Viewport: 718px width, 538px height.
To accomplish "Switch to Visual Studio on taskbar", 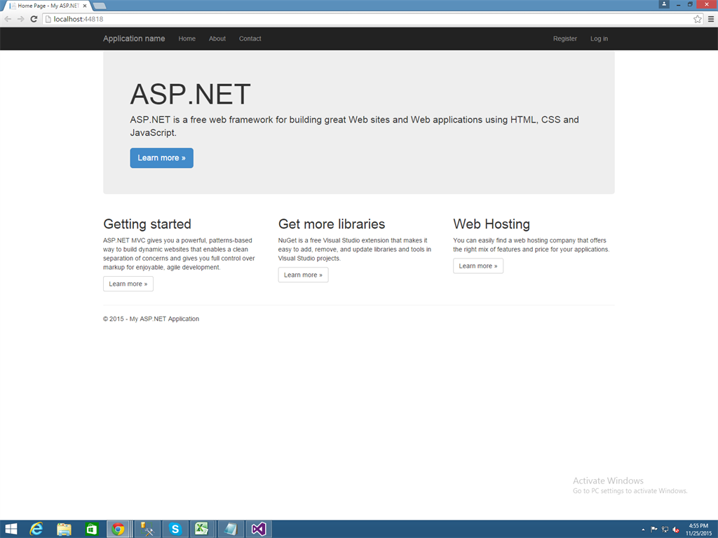I will pos(258,530).
